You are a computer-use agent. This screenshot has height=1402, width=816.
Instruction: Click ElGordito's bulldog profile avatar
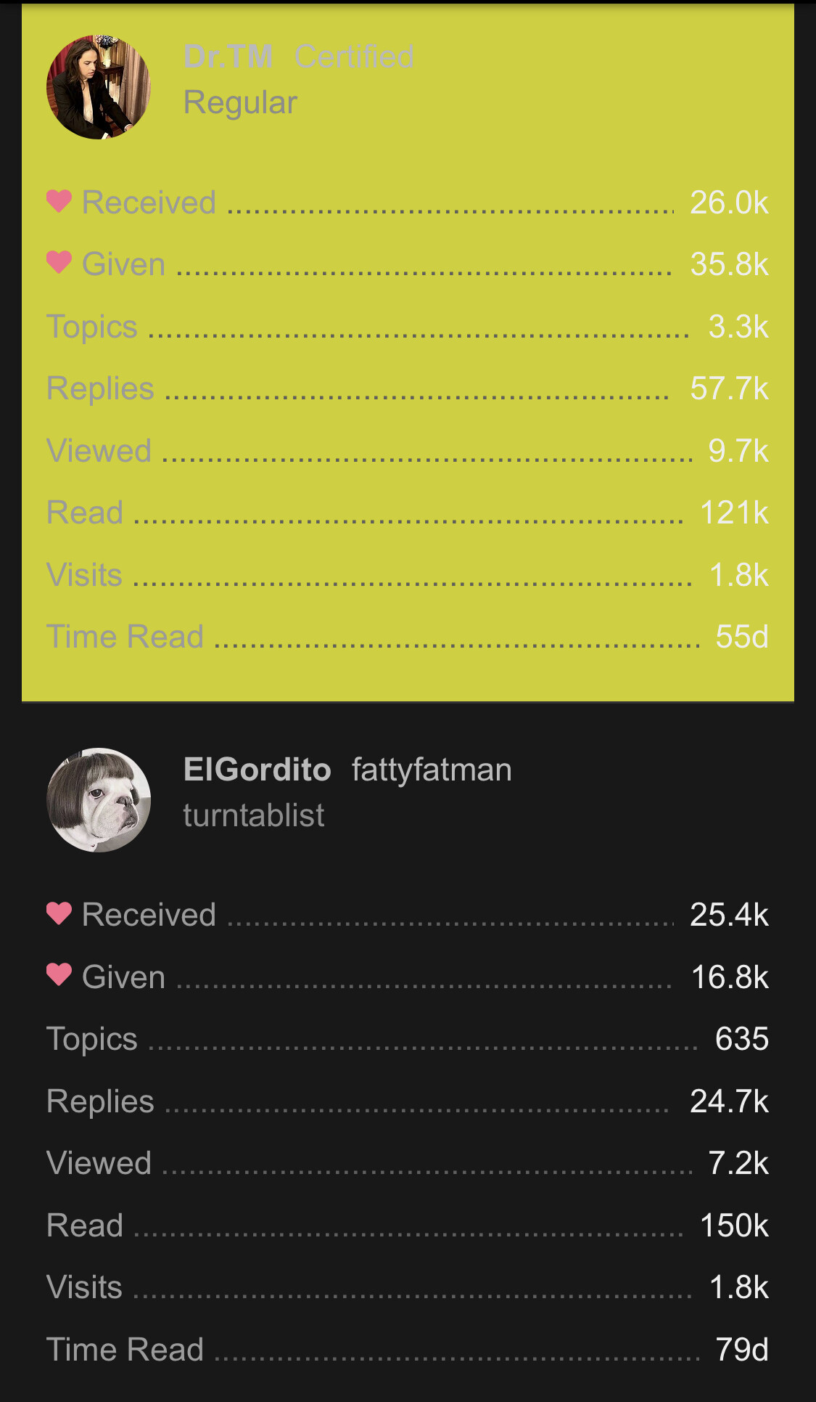pos(99,799)
